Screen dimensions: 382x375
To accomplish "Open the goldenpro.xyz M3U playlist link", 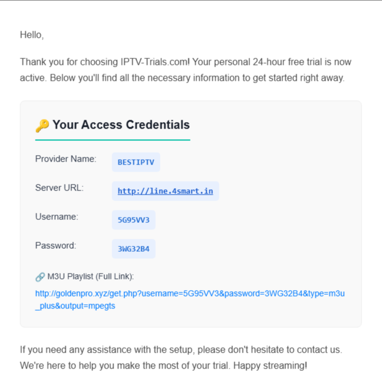I will pos(190,300).
